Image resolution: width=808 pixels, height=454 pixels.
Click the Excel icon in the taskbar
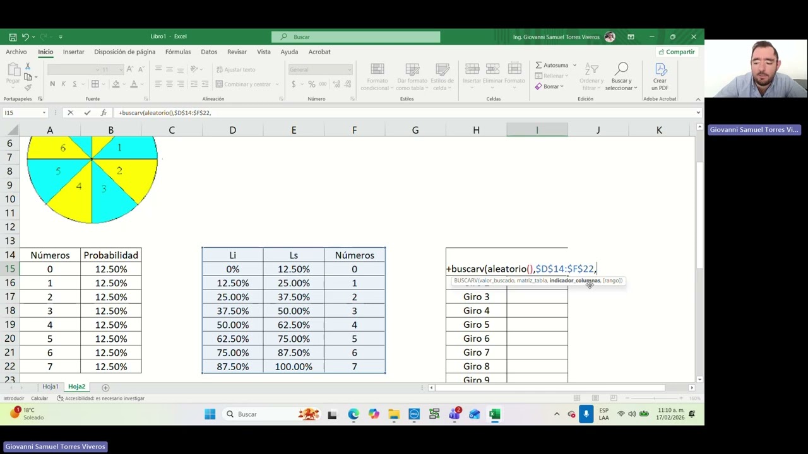click(x=495, y=414)
